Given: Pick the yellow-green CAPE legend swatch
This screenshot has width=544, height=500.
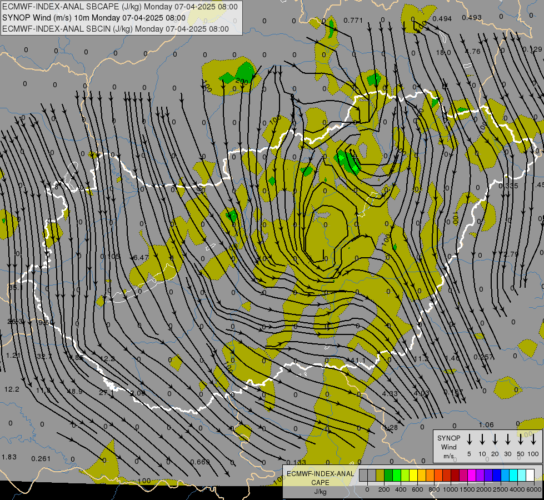Looking at the screenshot, I should (405, 476).
